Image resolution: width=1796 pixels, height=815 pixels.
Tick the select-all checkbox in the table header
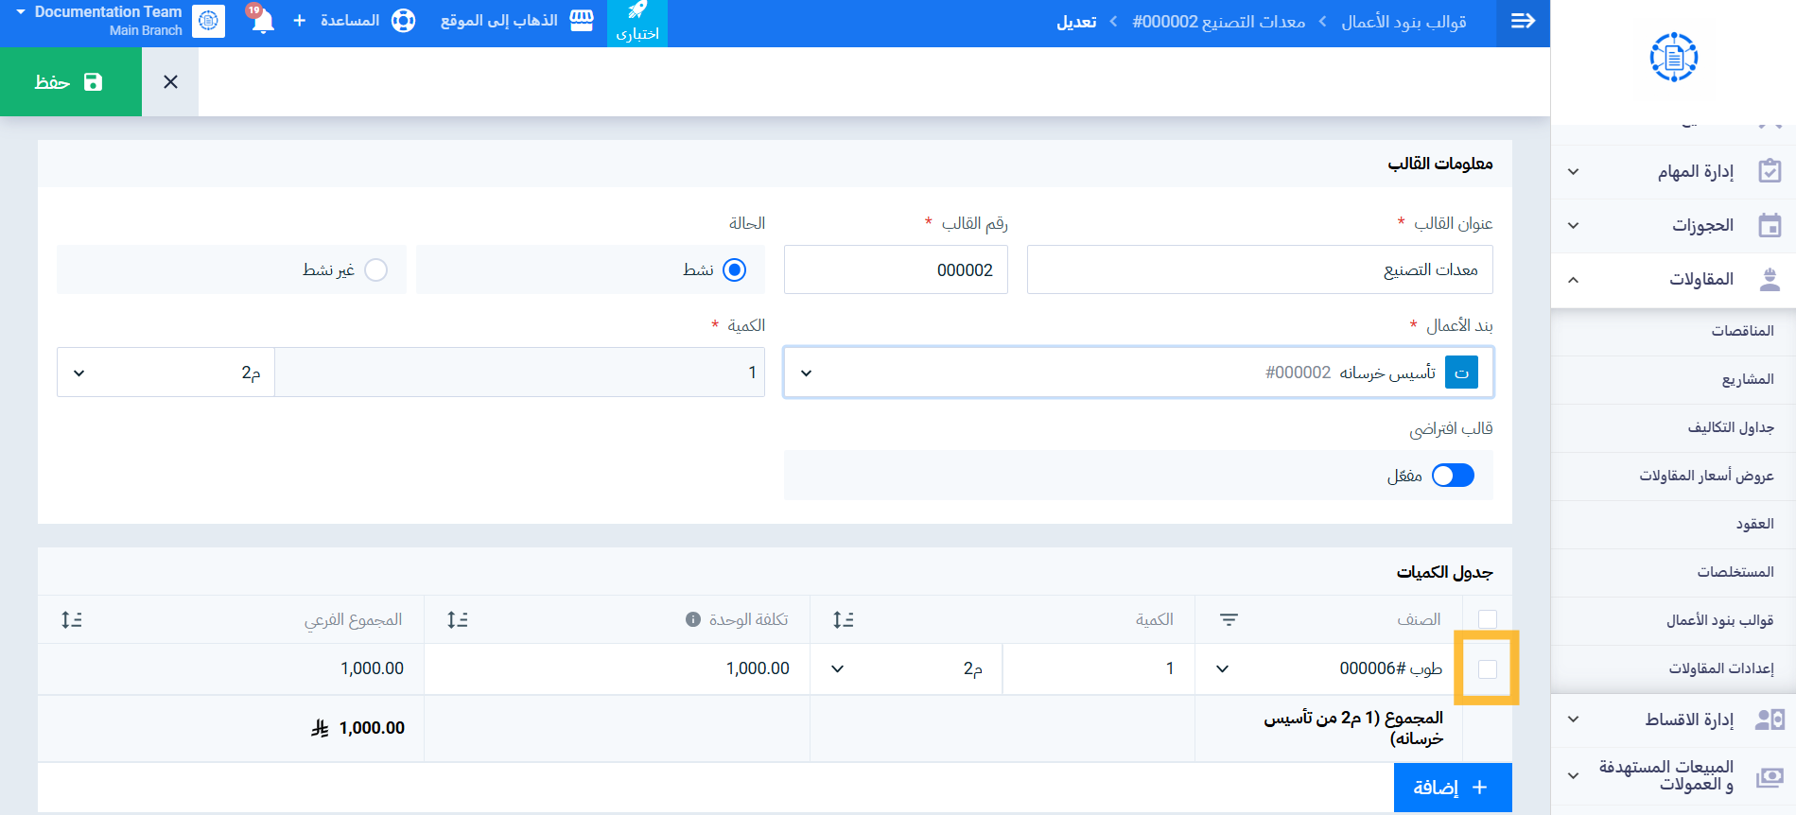point(1488,619)
